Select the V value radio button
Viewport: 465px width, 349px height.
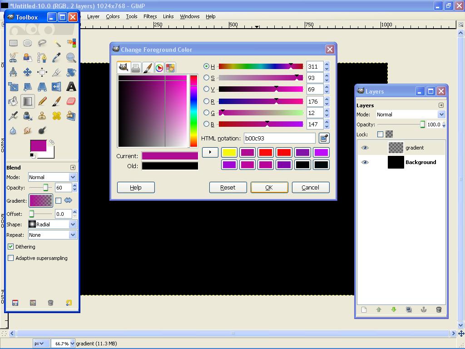(206, 89)
